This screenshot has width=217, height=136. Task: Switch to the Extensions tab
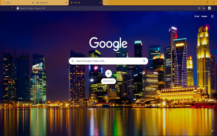[52, 3]
